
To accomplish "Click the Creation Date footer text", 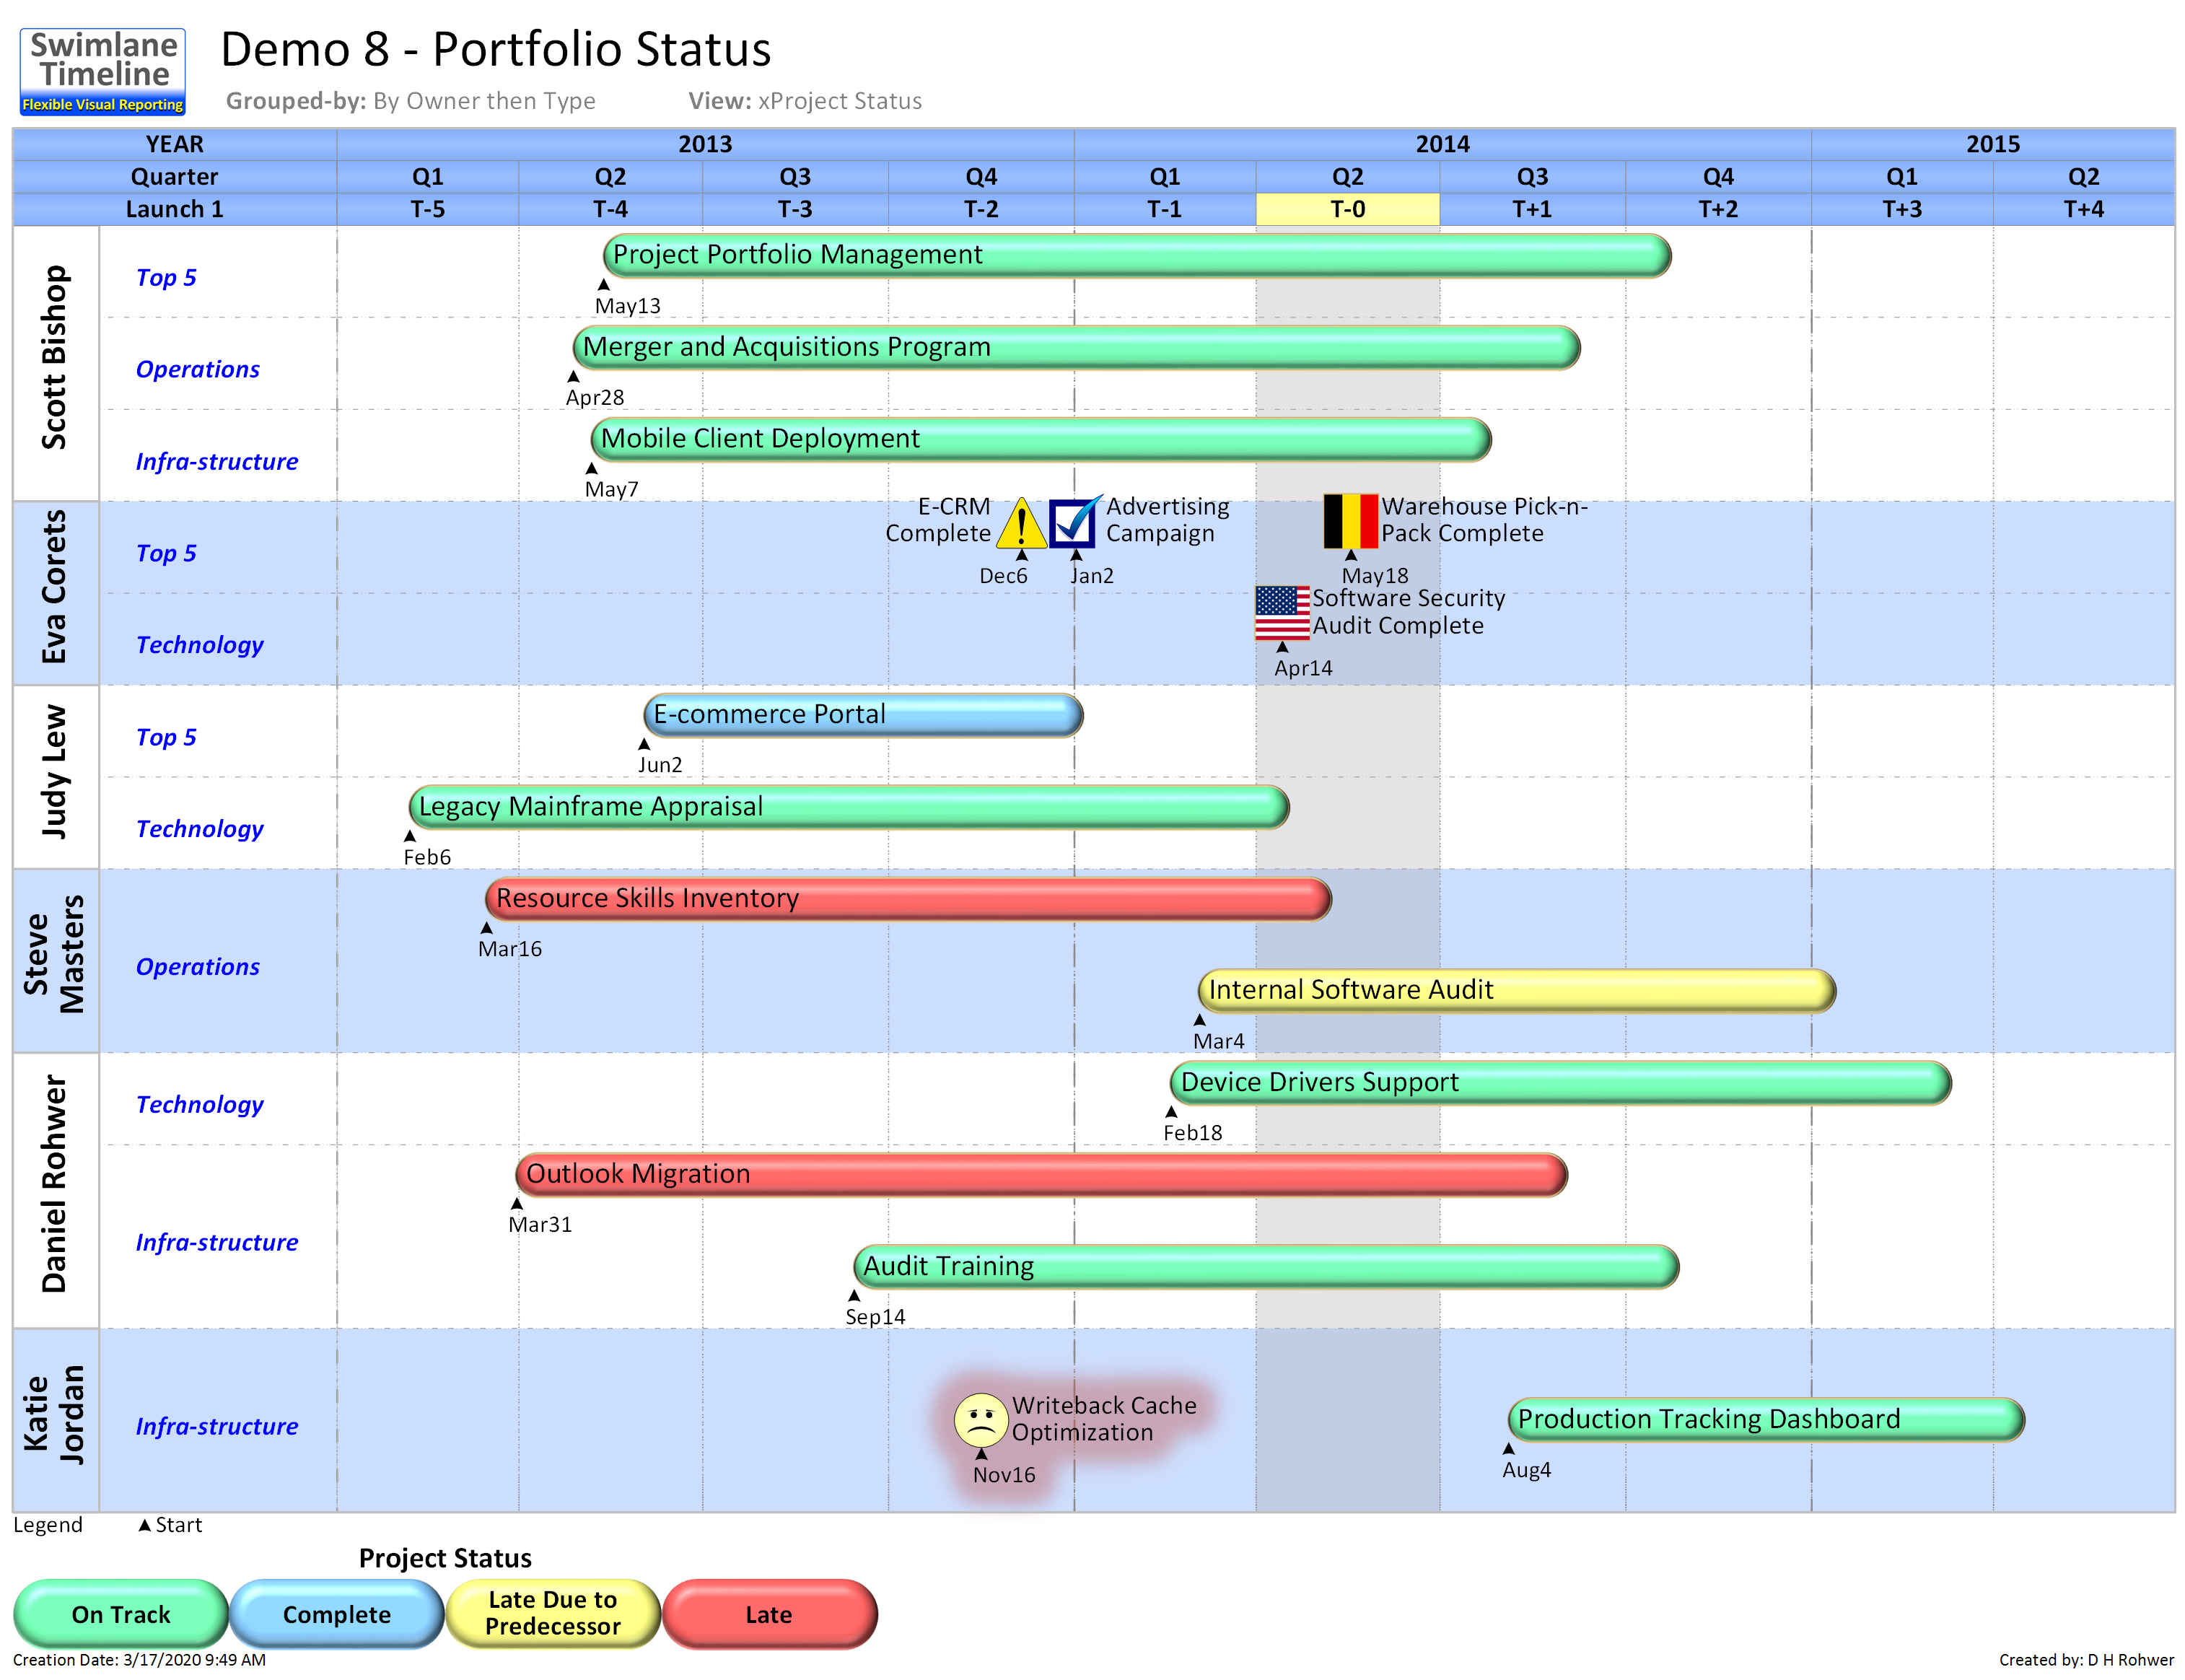I will tap(139, 1660).
